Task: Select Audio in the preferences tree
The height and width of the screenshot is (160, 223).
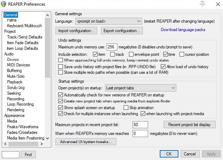Action: [9, 54]
